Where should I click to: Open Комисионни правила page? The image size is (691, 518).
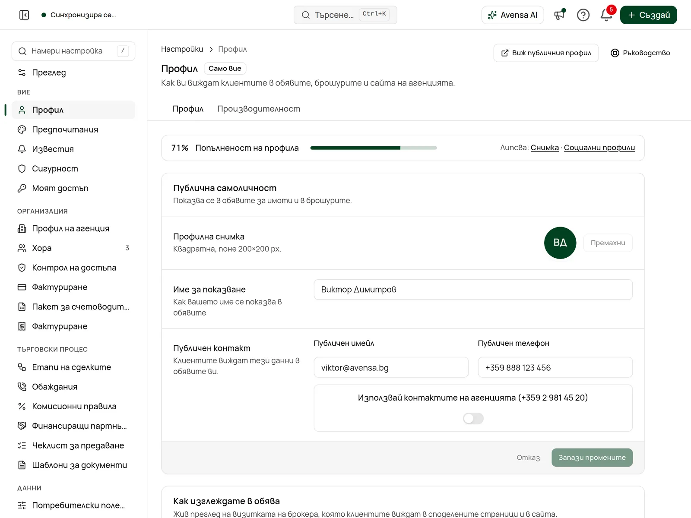coord(73,406)
